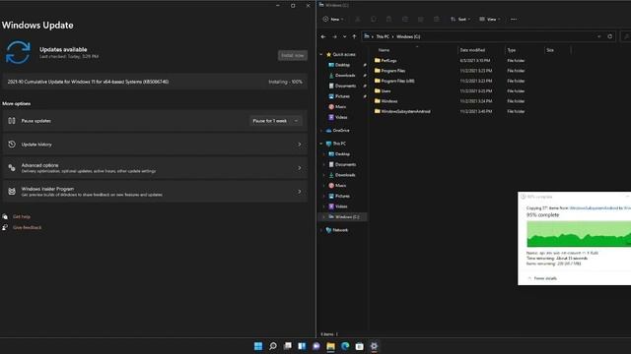Viewport: 631px width, 354px height.
Task: Click the Explorer address bar field
Action: [x=489, y=36]
